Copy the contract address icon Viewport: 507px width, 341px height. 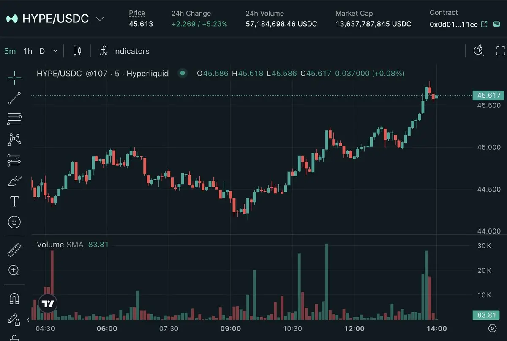(x=496, y=24)
